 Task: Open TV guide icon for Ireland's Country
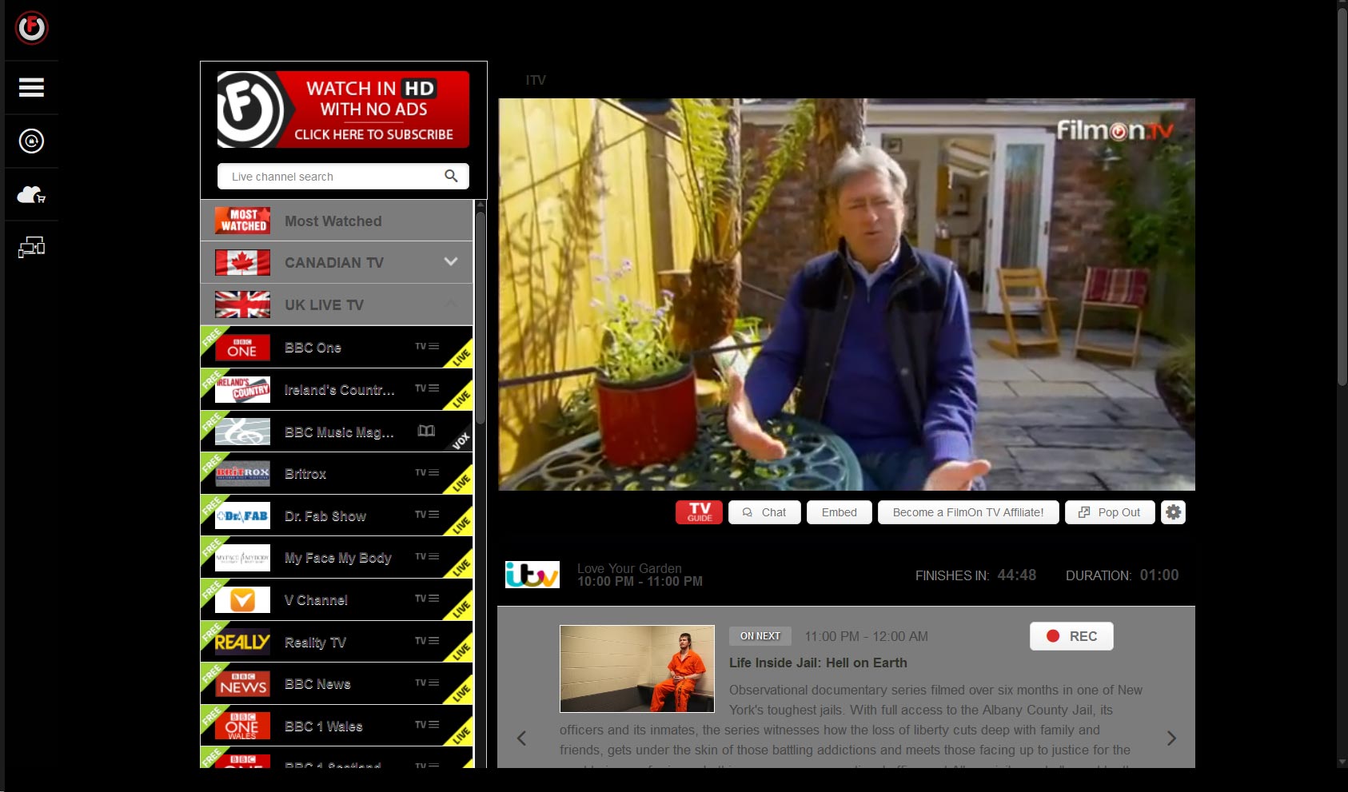427,388
